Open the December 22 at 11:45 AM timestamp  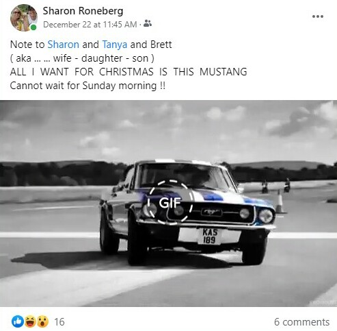point(90,25)
